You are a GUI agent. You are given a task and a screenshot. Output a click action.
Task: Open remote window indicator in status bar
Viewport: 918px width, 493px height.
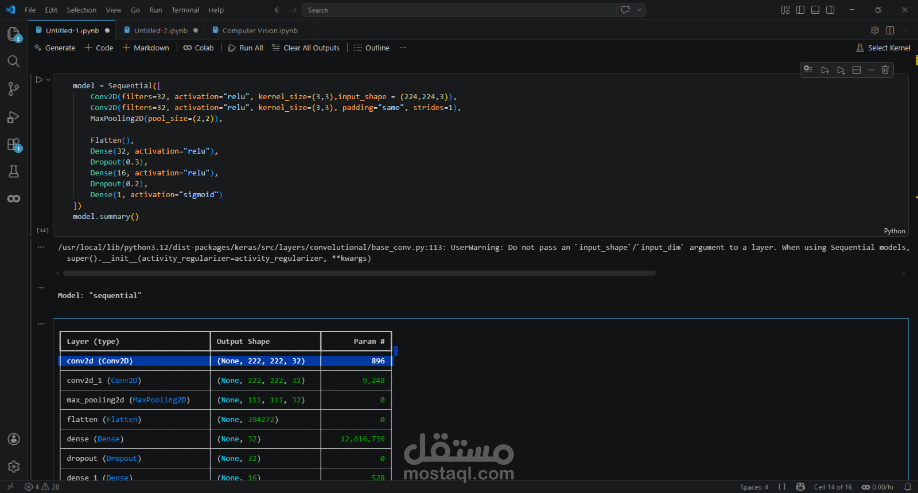point(10,487)
